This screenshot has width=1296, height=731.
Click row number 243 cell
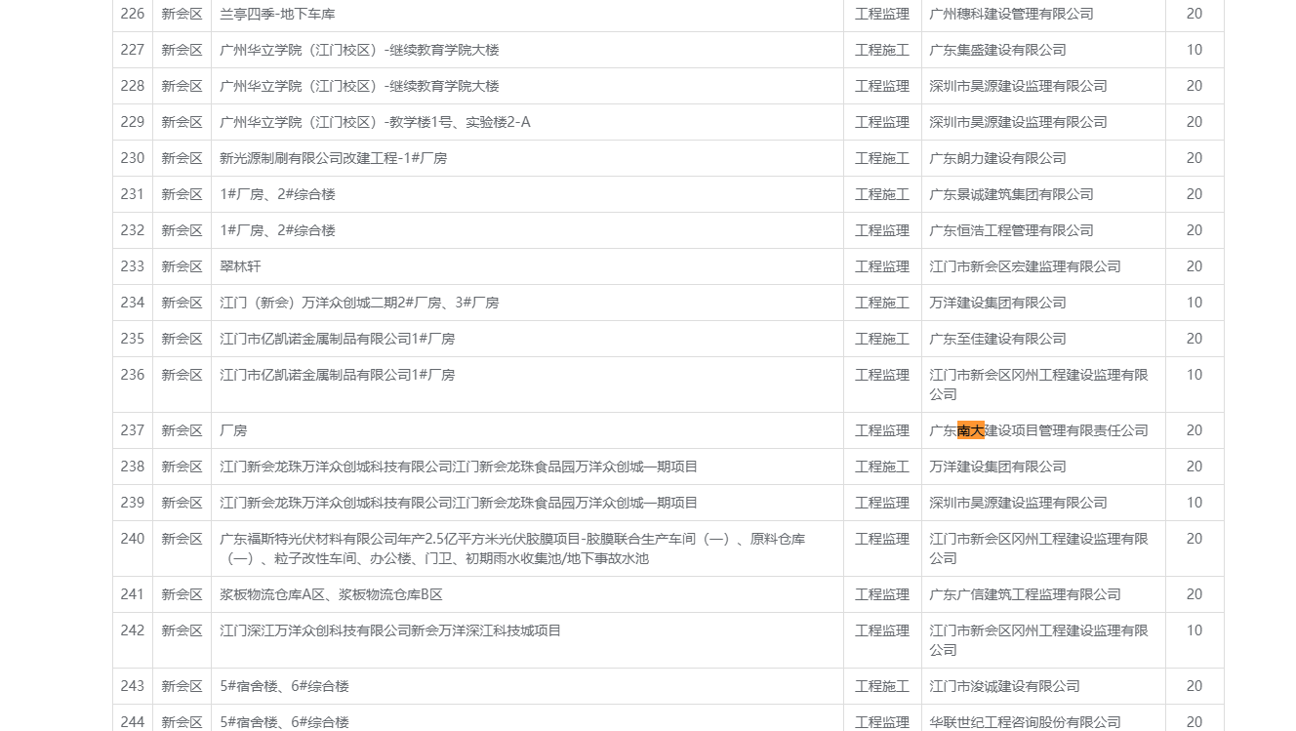click(x=133, y=686)
